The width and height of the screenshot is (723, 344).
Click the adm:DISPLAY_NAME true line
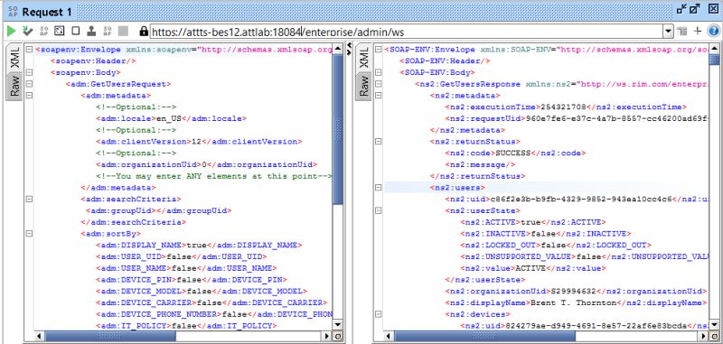pyautogui.click(x=199, y=245)
